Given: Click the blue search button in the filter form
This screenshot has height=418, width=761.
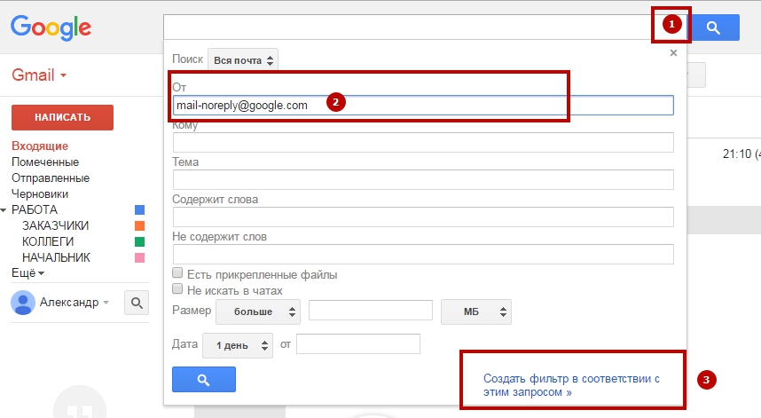Looking at the screenshot, I should point(204,379).
